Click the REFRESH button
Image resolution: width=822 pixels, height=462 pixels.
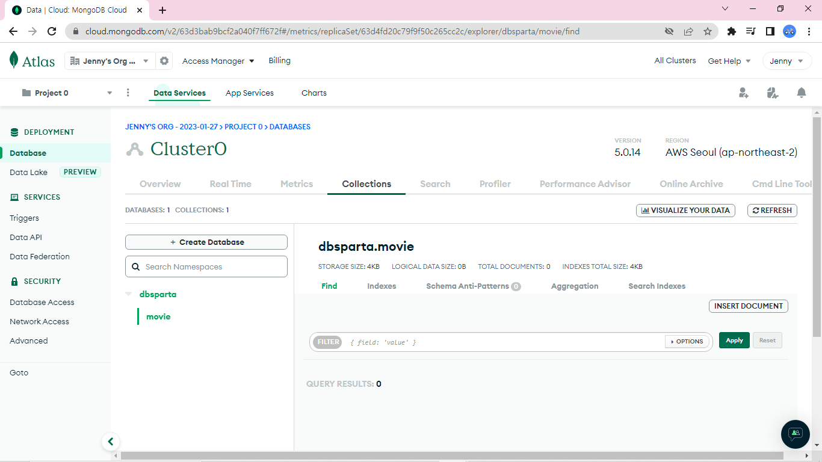click(x=772, y=211)
